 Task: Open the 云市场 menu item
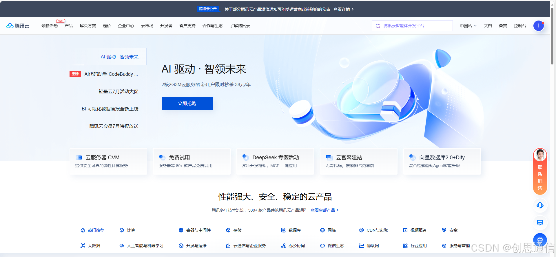point(147,26)
